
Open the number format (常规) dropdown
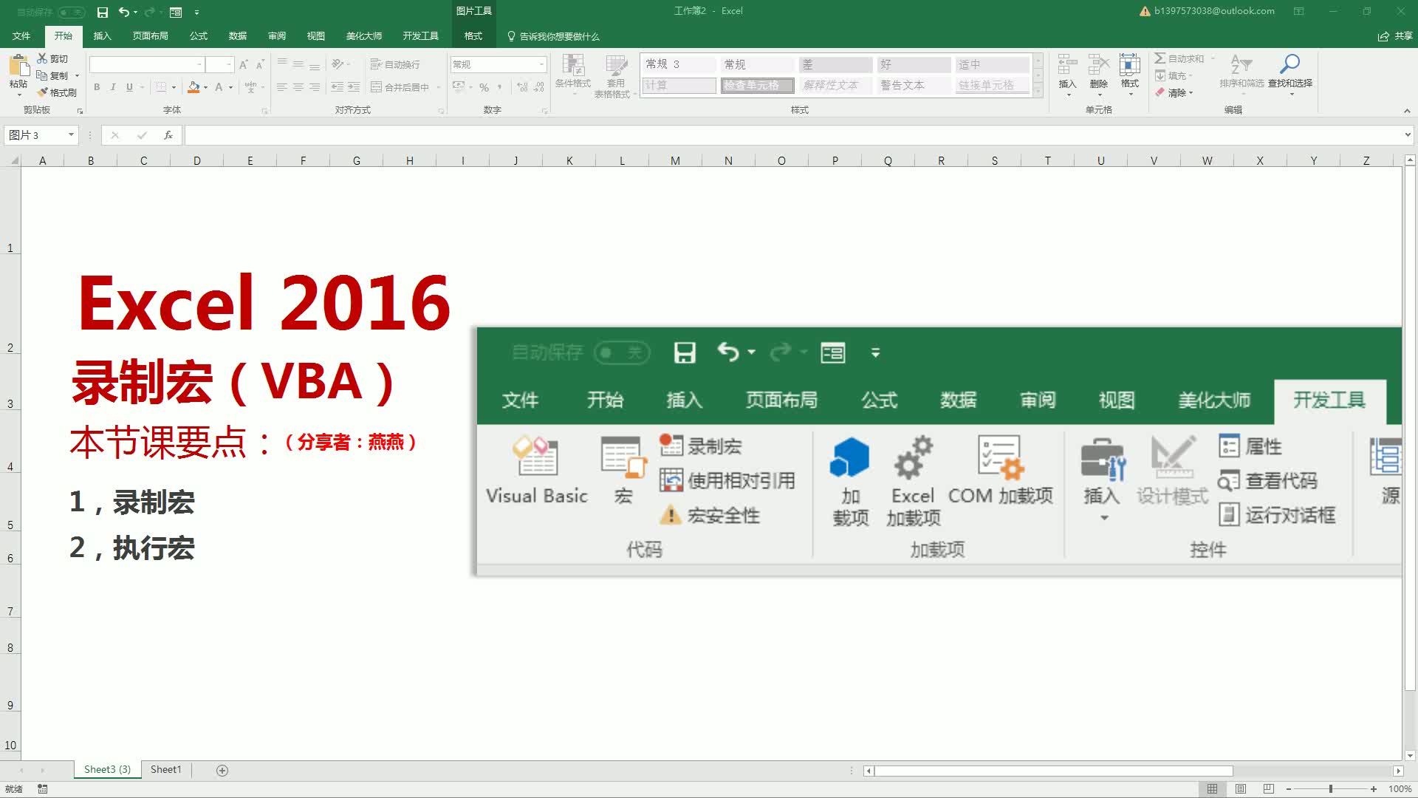(541, 65)
